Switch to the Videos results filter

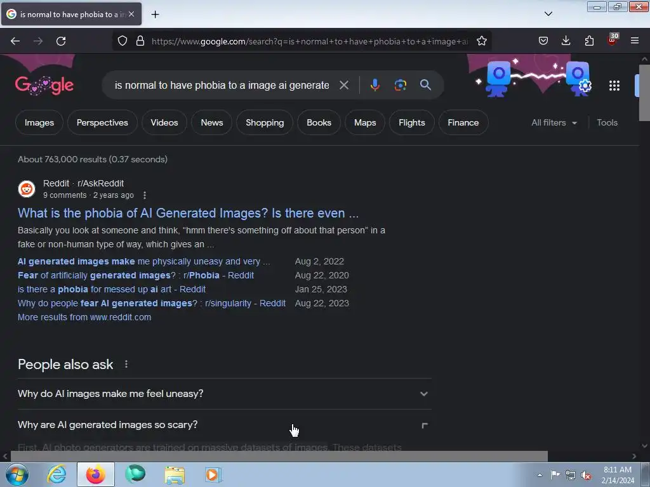164,122
